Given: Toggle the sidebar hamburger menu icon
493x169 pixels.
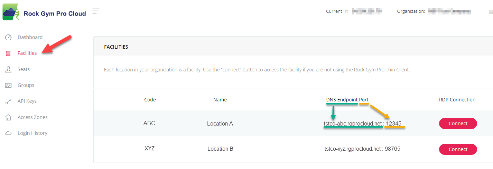Looking at the screenshot, I should (x=96, y=11).
